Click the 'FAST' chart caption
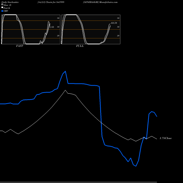The image size is (183, 183). point(19,46)
